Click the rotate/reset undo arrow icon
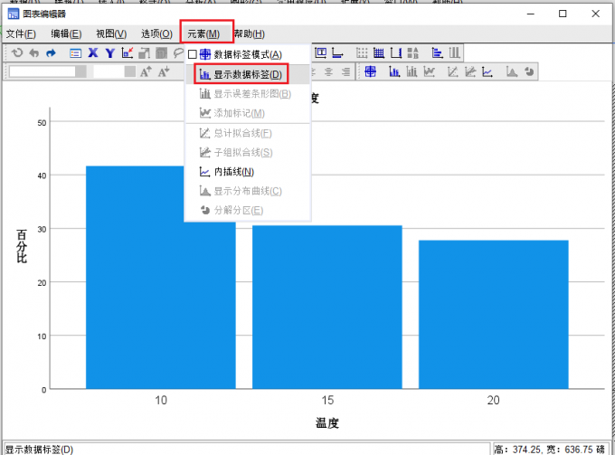The image size is (615, 455). click(17, 52)
